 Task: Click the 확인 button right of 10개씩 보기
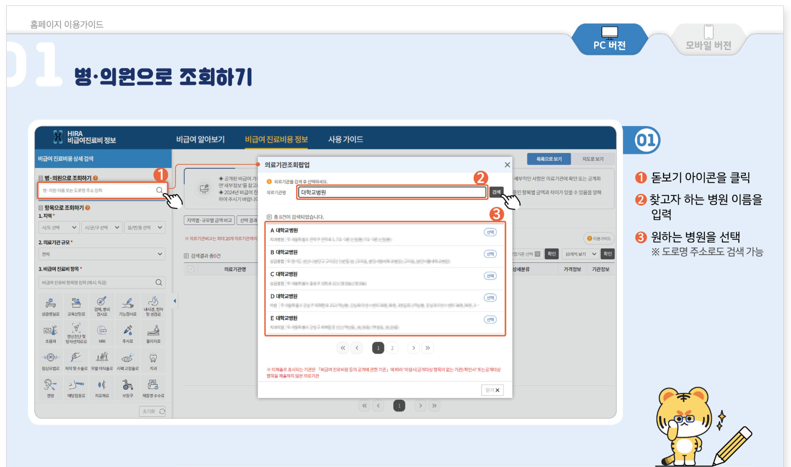point(608,254)
